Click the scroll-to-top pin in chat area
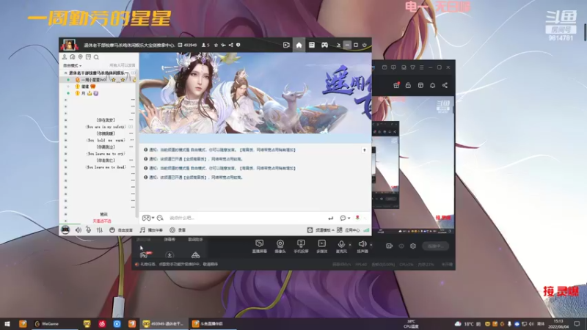This screenshot has height=330, width=587. click(364, 150)
